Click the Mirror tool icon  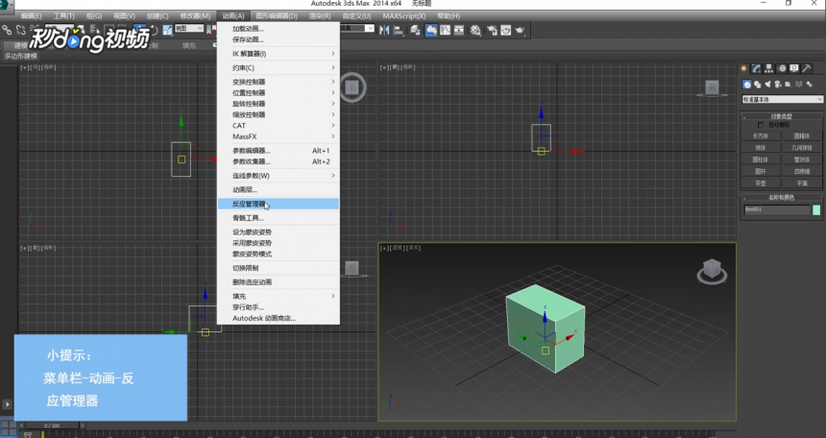coord(384,30)
